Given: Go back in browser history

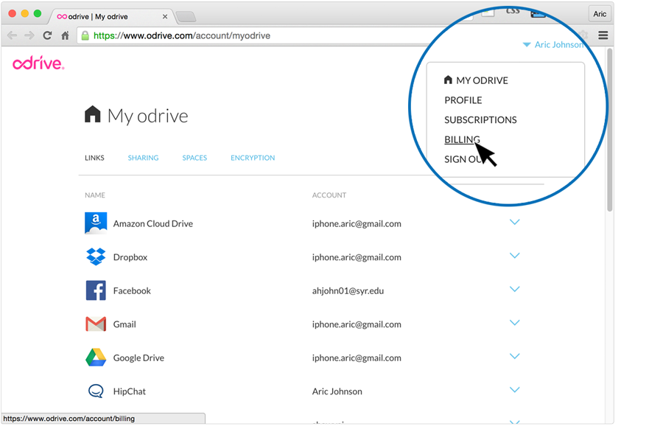Looking at the screenshot, I should click(13, 35).
